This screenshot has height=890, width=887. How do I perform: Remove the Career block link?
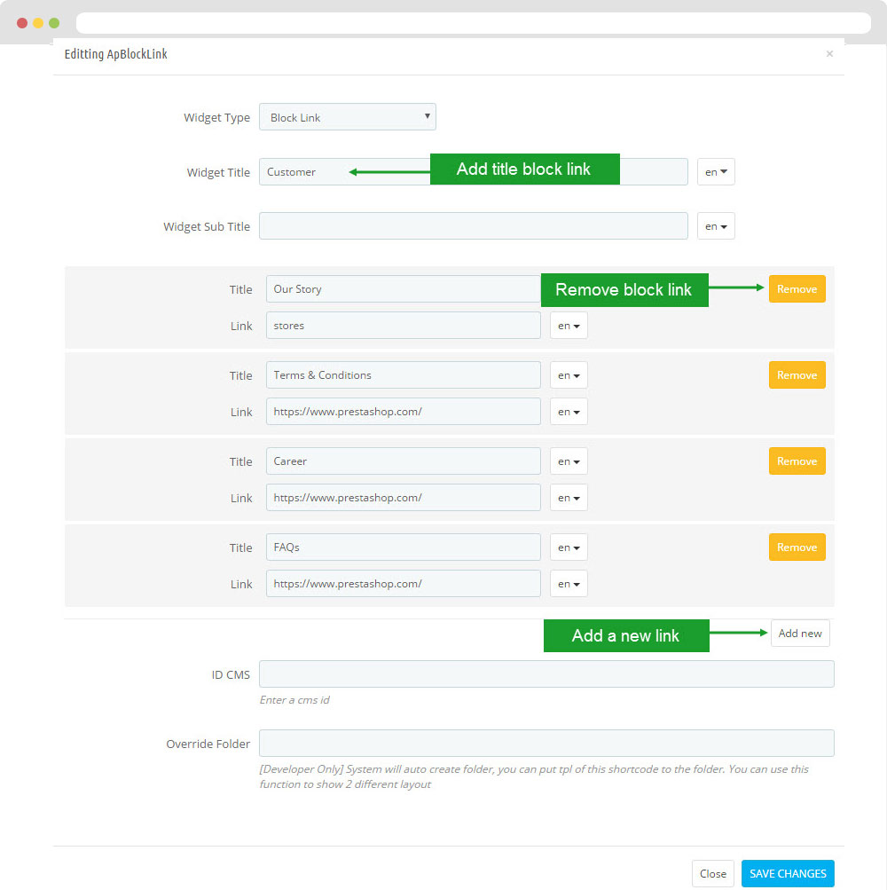pyautogui.click(x=797, y=461)
